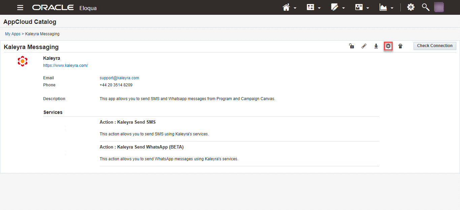
Task: Click Action : Kaleyra Send WhatsApp (BETA)
Action: 141,147
